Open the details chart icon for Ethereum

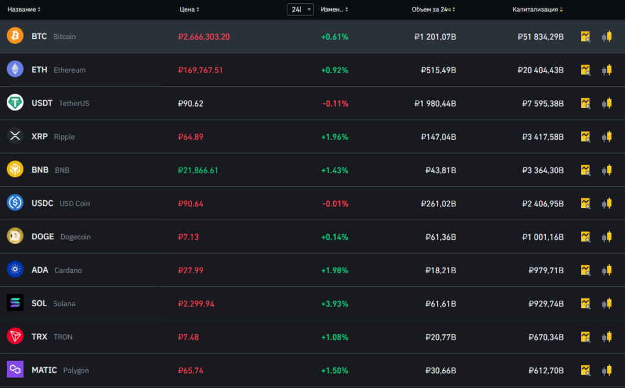click(585, 70)
